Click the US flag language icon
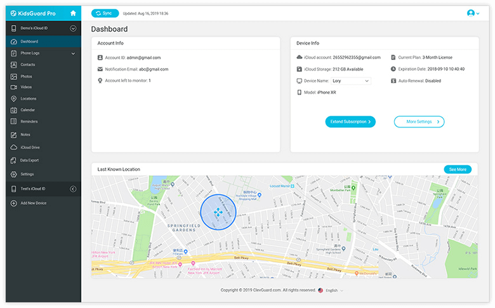The image size is (495, 308). (x=320, y=290)
